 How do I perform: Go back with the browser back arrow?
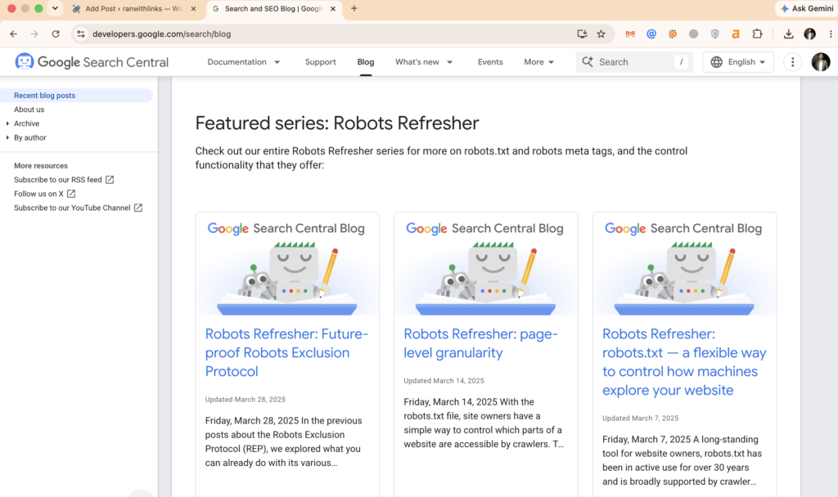tap(13, 34)
